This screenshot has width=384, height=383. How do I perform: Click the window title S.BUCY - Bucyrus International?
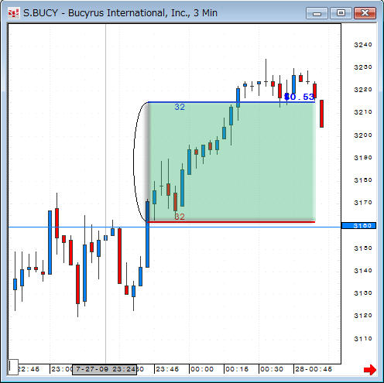(x=120, y=13)
